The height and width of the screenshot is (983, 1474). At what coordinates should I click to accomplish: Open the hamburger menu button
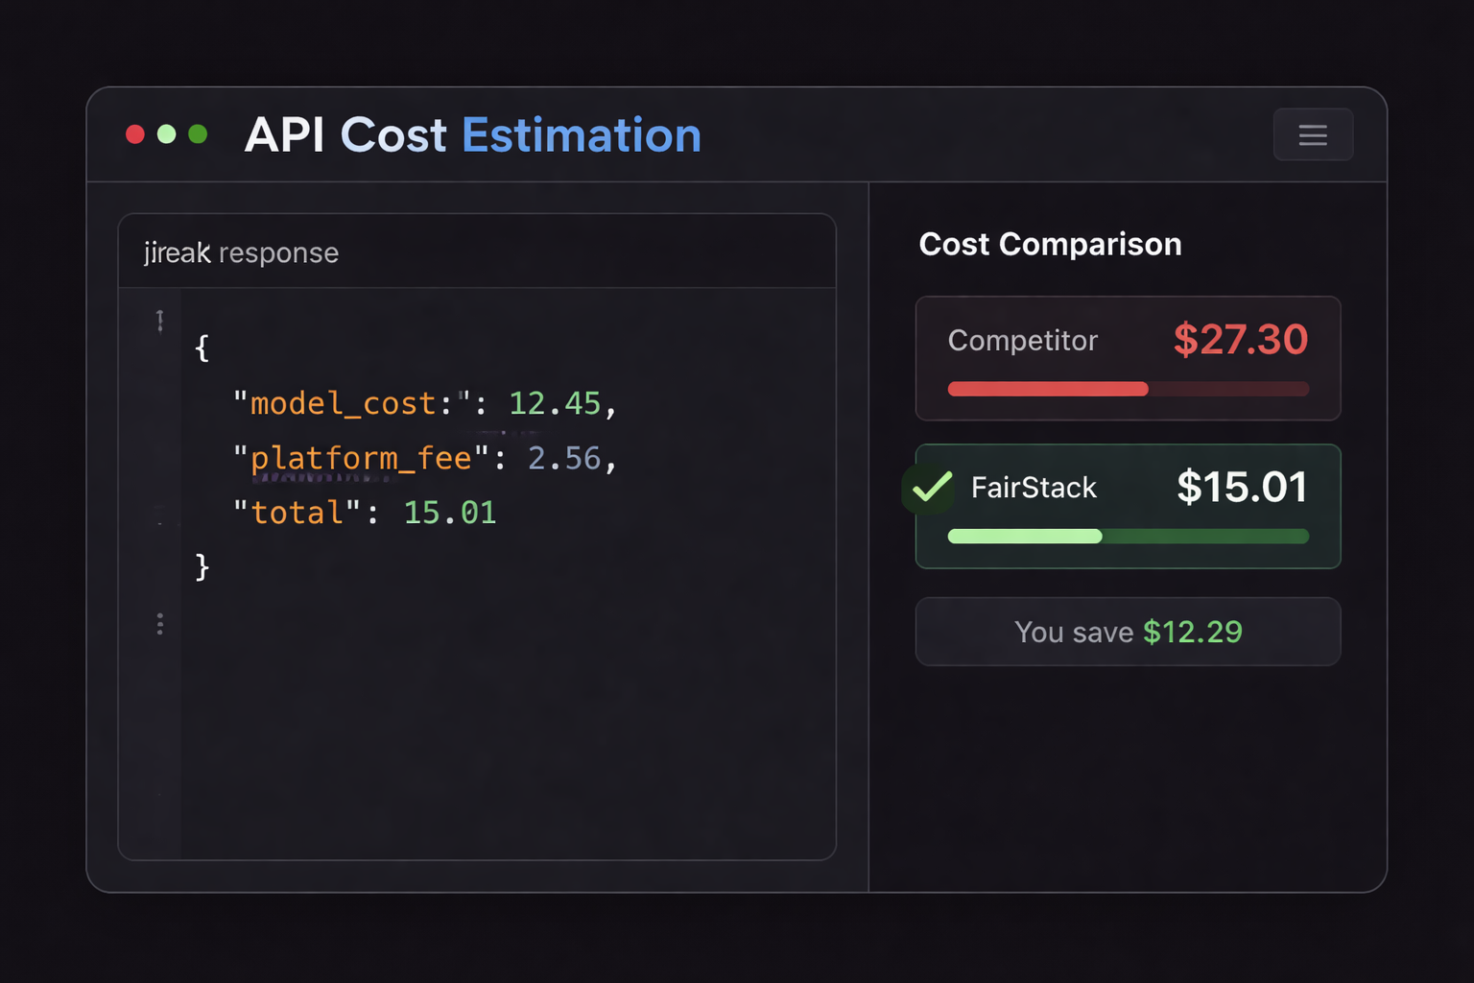click(1313, 134)
